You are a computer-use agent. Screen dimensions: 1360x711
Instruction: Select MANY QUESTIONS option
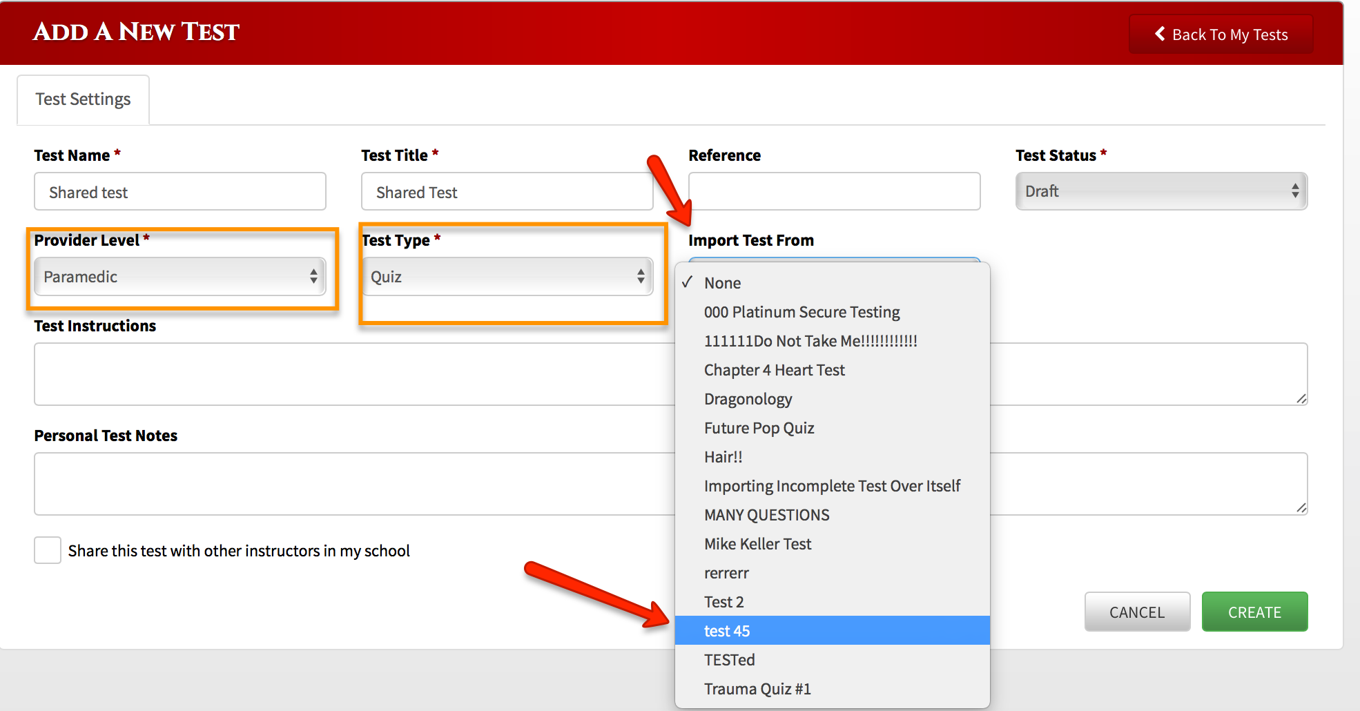tap(832, 515)
